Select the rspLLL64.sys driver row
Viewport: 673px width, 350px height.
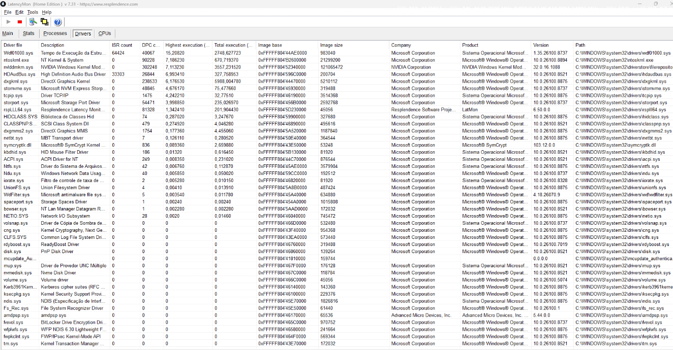pyautogui.click(x=336, y=110)
